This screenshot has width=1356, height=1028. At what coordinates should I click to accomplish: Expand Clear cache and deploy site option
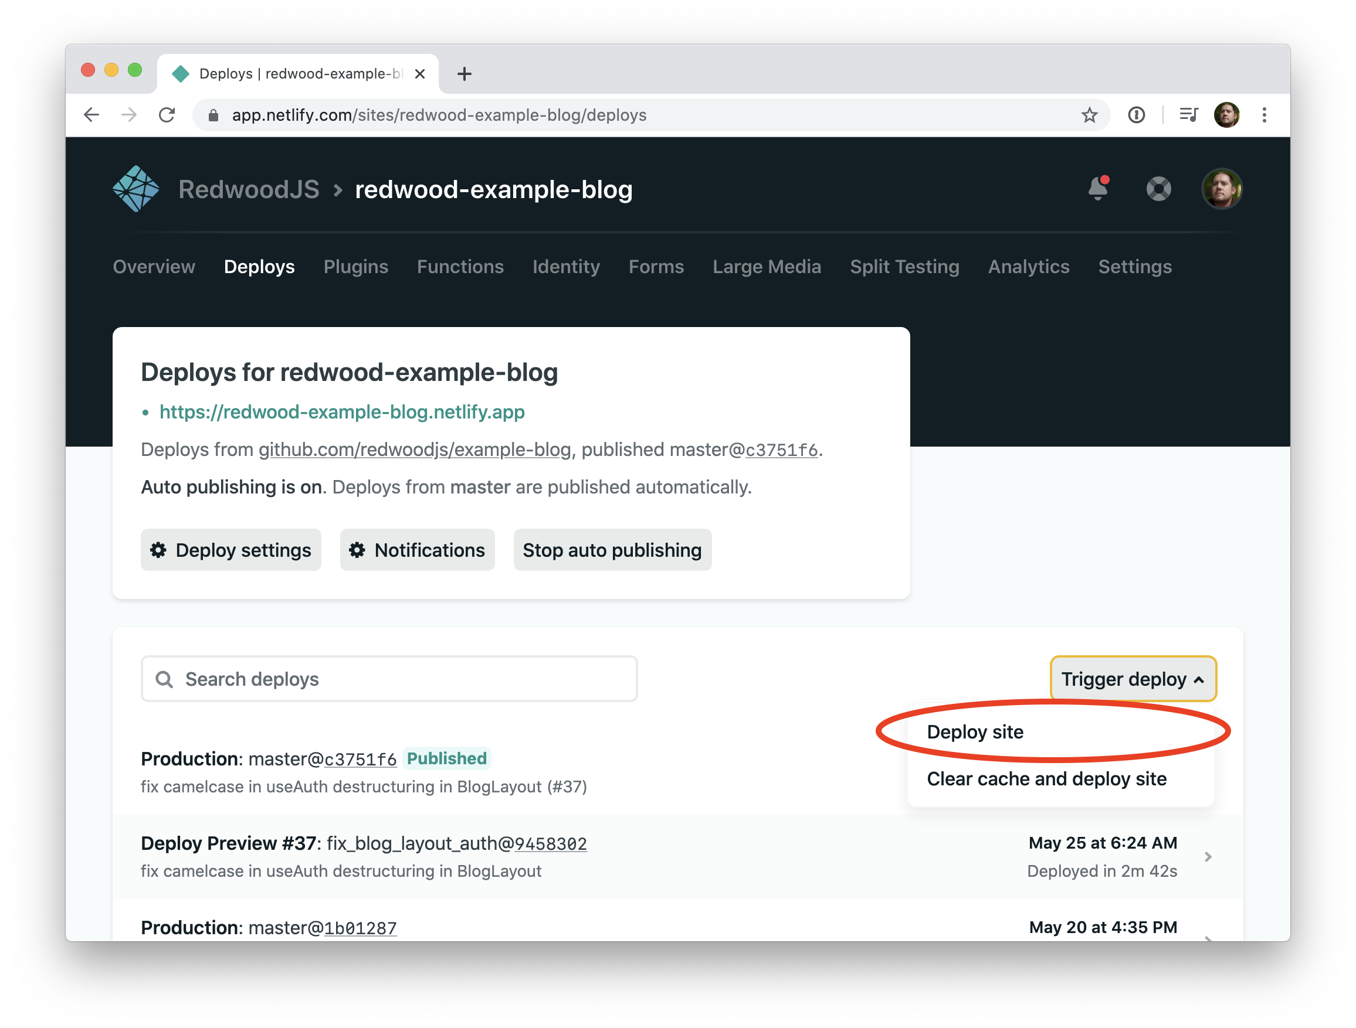click(1047, 778)
